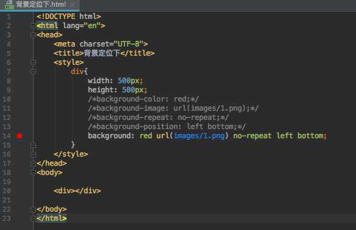Viewport: 356px width, 230px height.
Task: Click the <div></div> element on line 20
Action: click(x=78, y=191)
